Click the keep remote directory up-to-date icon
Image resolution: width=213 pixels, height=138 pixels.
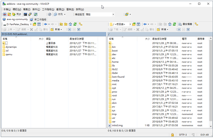[x=36, y=14]
